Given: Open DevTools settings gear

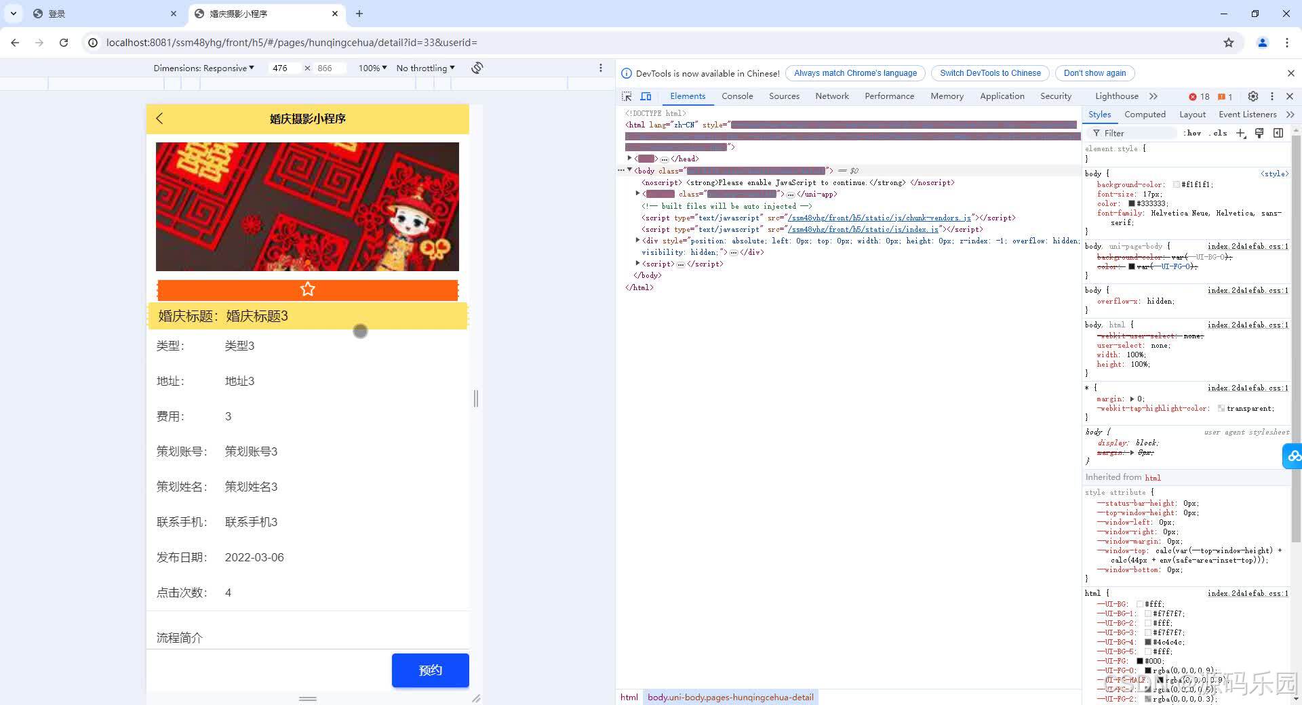Looking at the screenshot, I should 1253,96.
